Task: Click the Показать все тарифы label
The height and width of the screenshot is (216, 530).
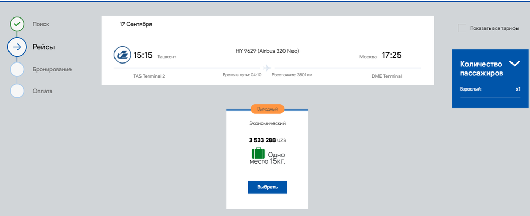Action: (494, 28)
